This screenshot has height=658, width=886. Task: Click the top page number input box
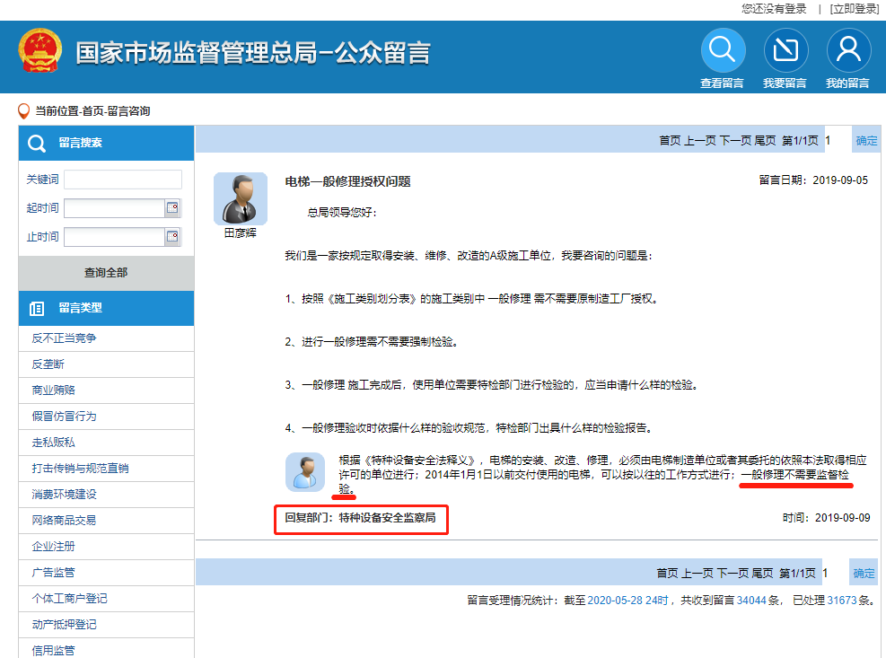click(835, 140)
